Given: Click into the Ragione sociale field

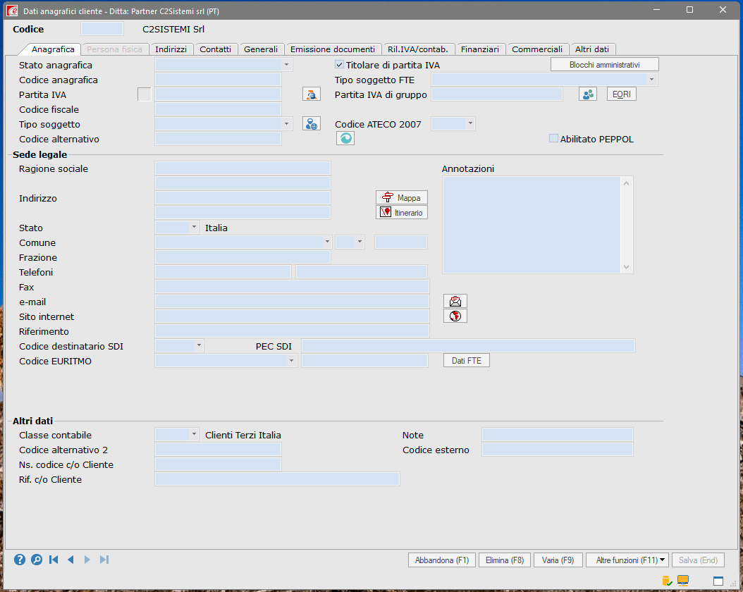Looking at the screenshot, I should pos(242,168).
